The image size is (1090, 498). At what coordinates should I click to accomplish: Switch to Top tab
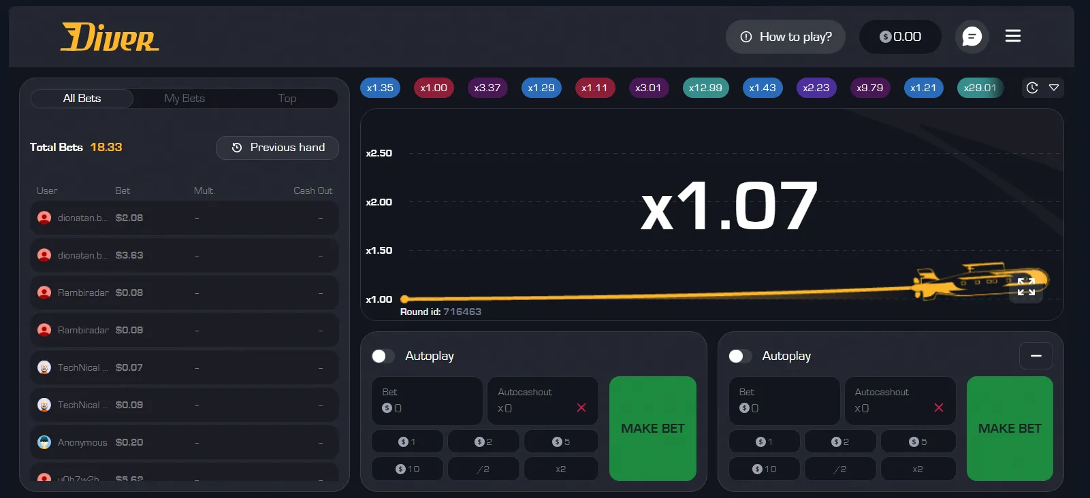click(287, 99)
